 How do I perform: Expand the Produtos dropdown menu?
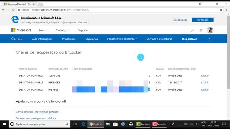[x=63, y=30]
